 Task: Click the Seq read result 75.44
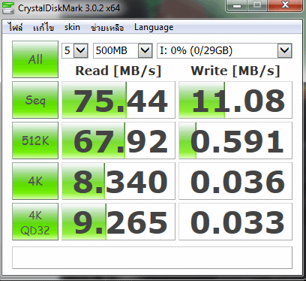[x=118, y=100]
